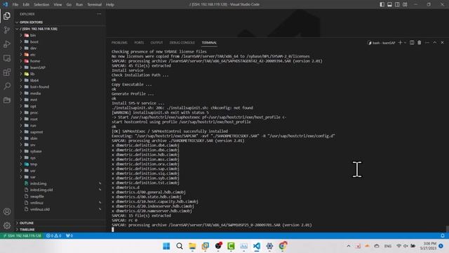Expand the Outline section
Screen dimensions: 449x253
[60, 223]
